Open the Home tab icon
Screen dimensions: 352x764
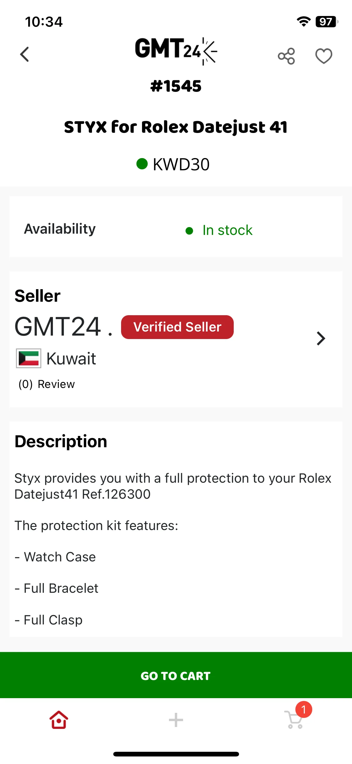(59, 720)
